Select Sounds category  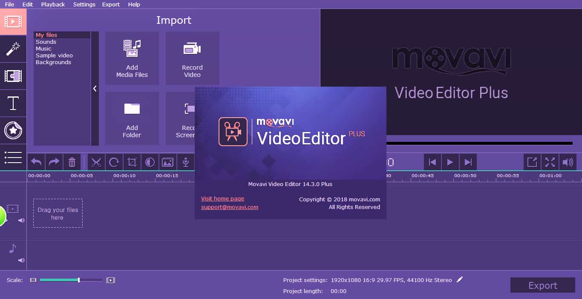click(x=62, y=42)
